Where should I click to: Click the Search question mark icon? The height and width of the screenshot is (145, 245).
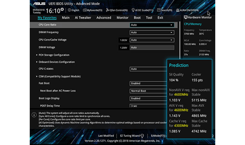click(159, 10)
